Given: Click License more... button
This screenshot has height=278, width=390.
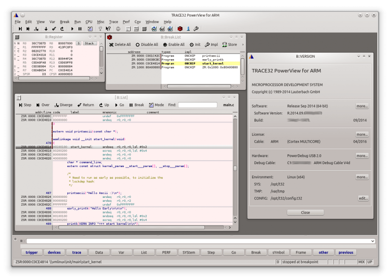Looking at the screenshot, I should tap(362, 135).
